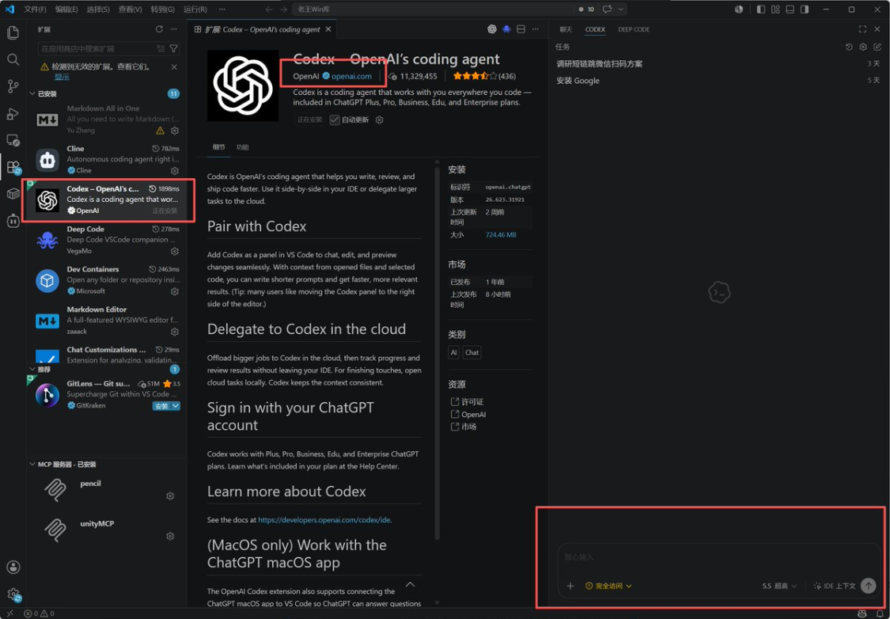Refresh the extensions list
890x619 pixels.
(159, 29)
